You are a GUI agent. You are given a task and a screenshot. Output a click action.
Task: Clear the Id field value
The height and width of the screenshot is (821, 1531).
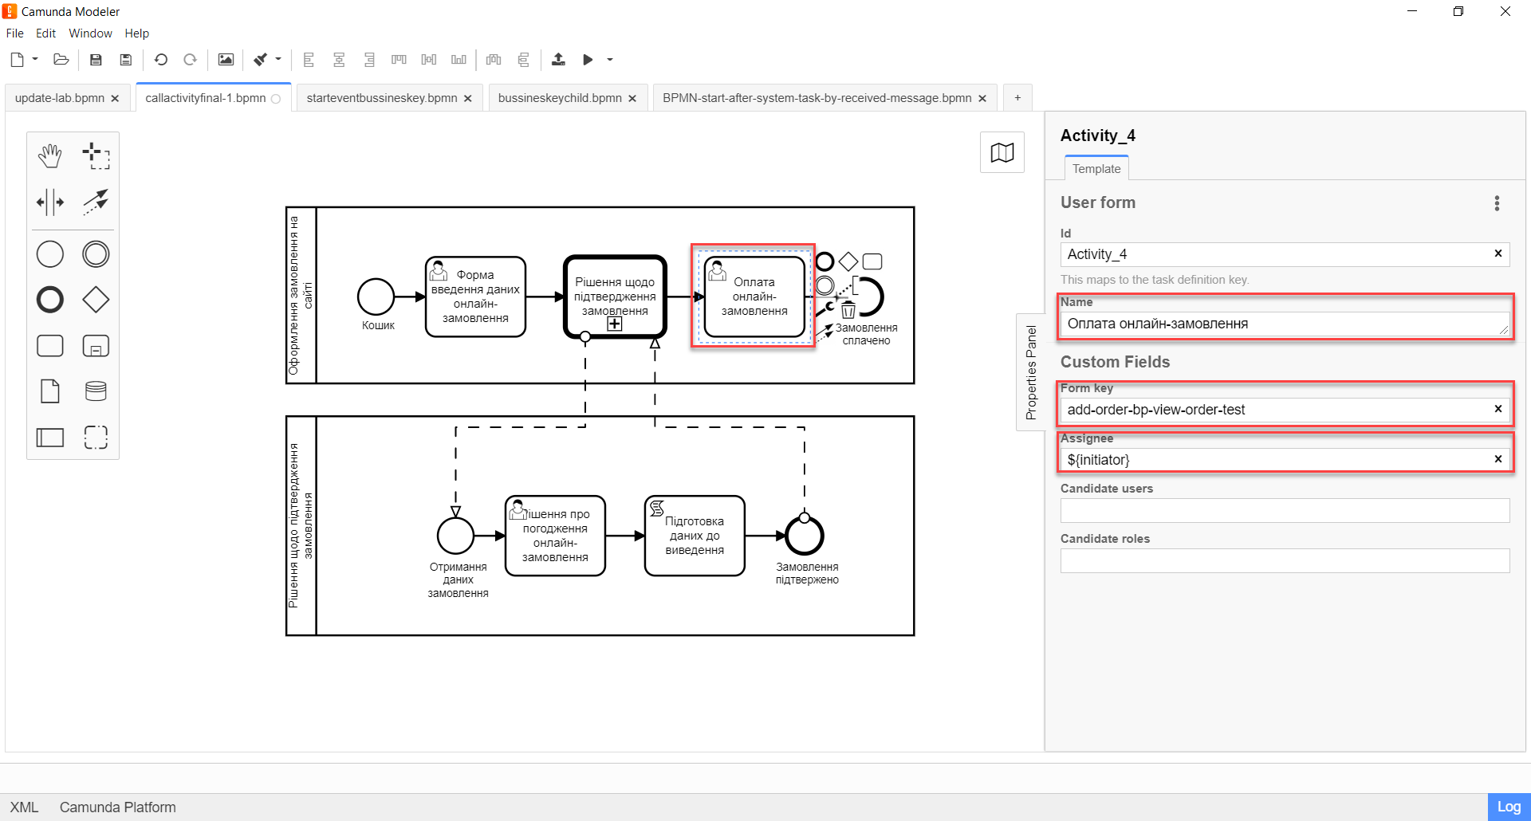[x=1498, y=253]
